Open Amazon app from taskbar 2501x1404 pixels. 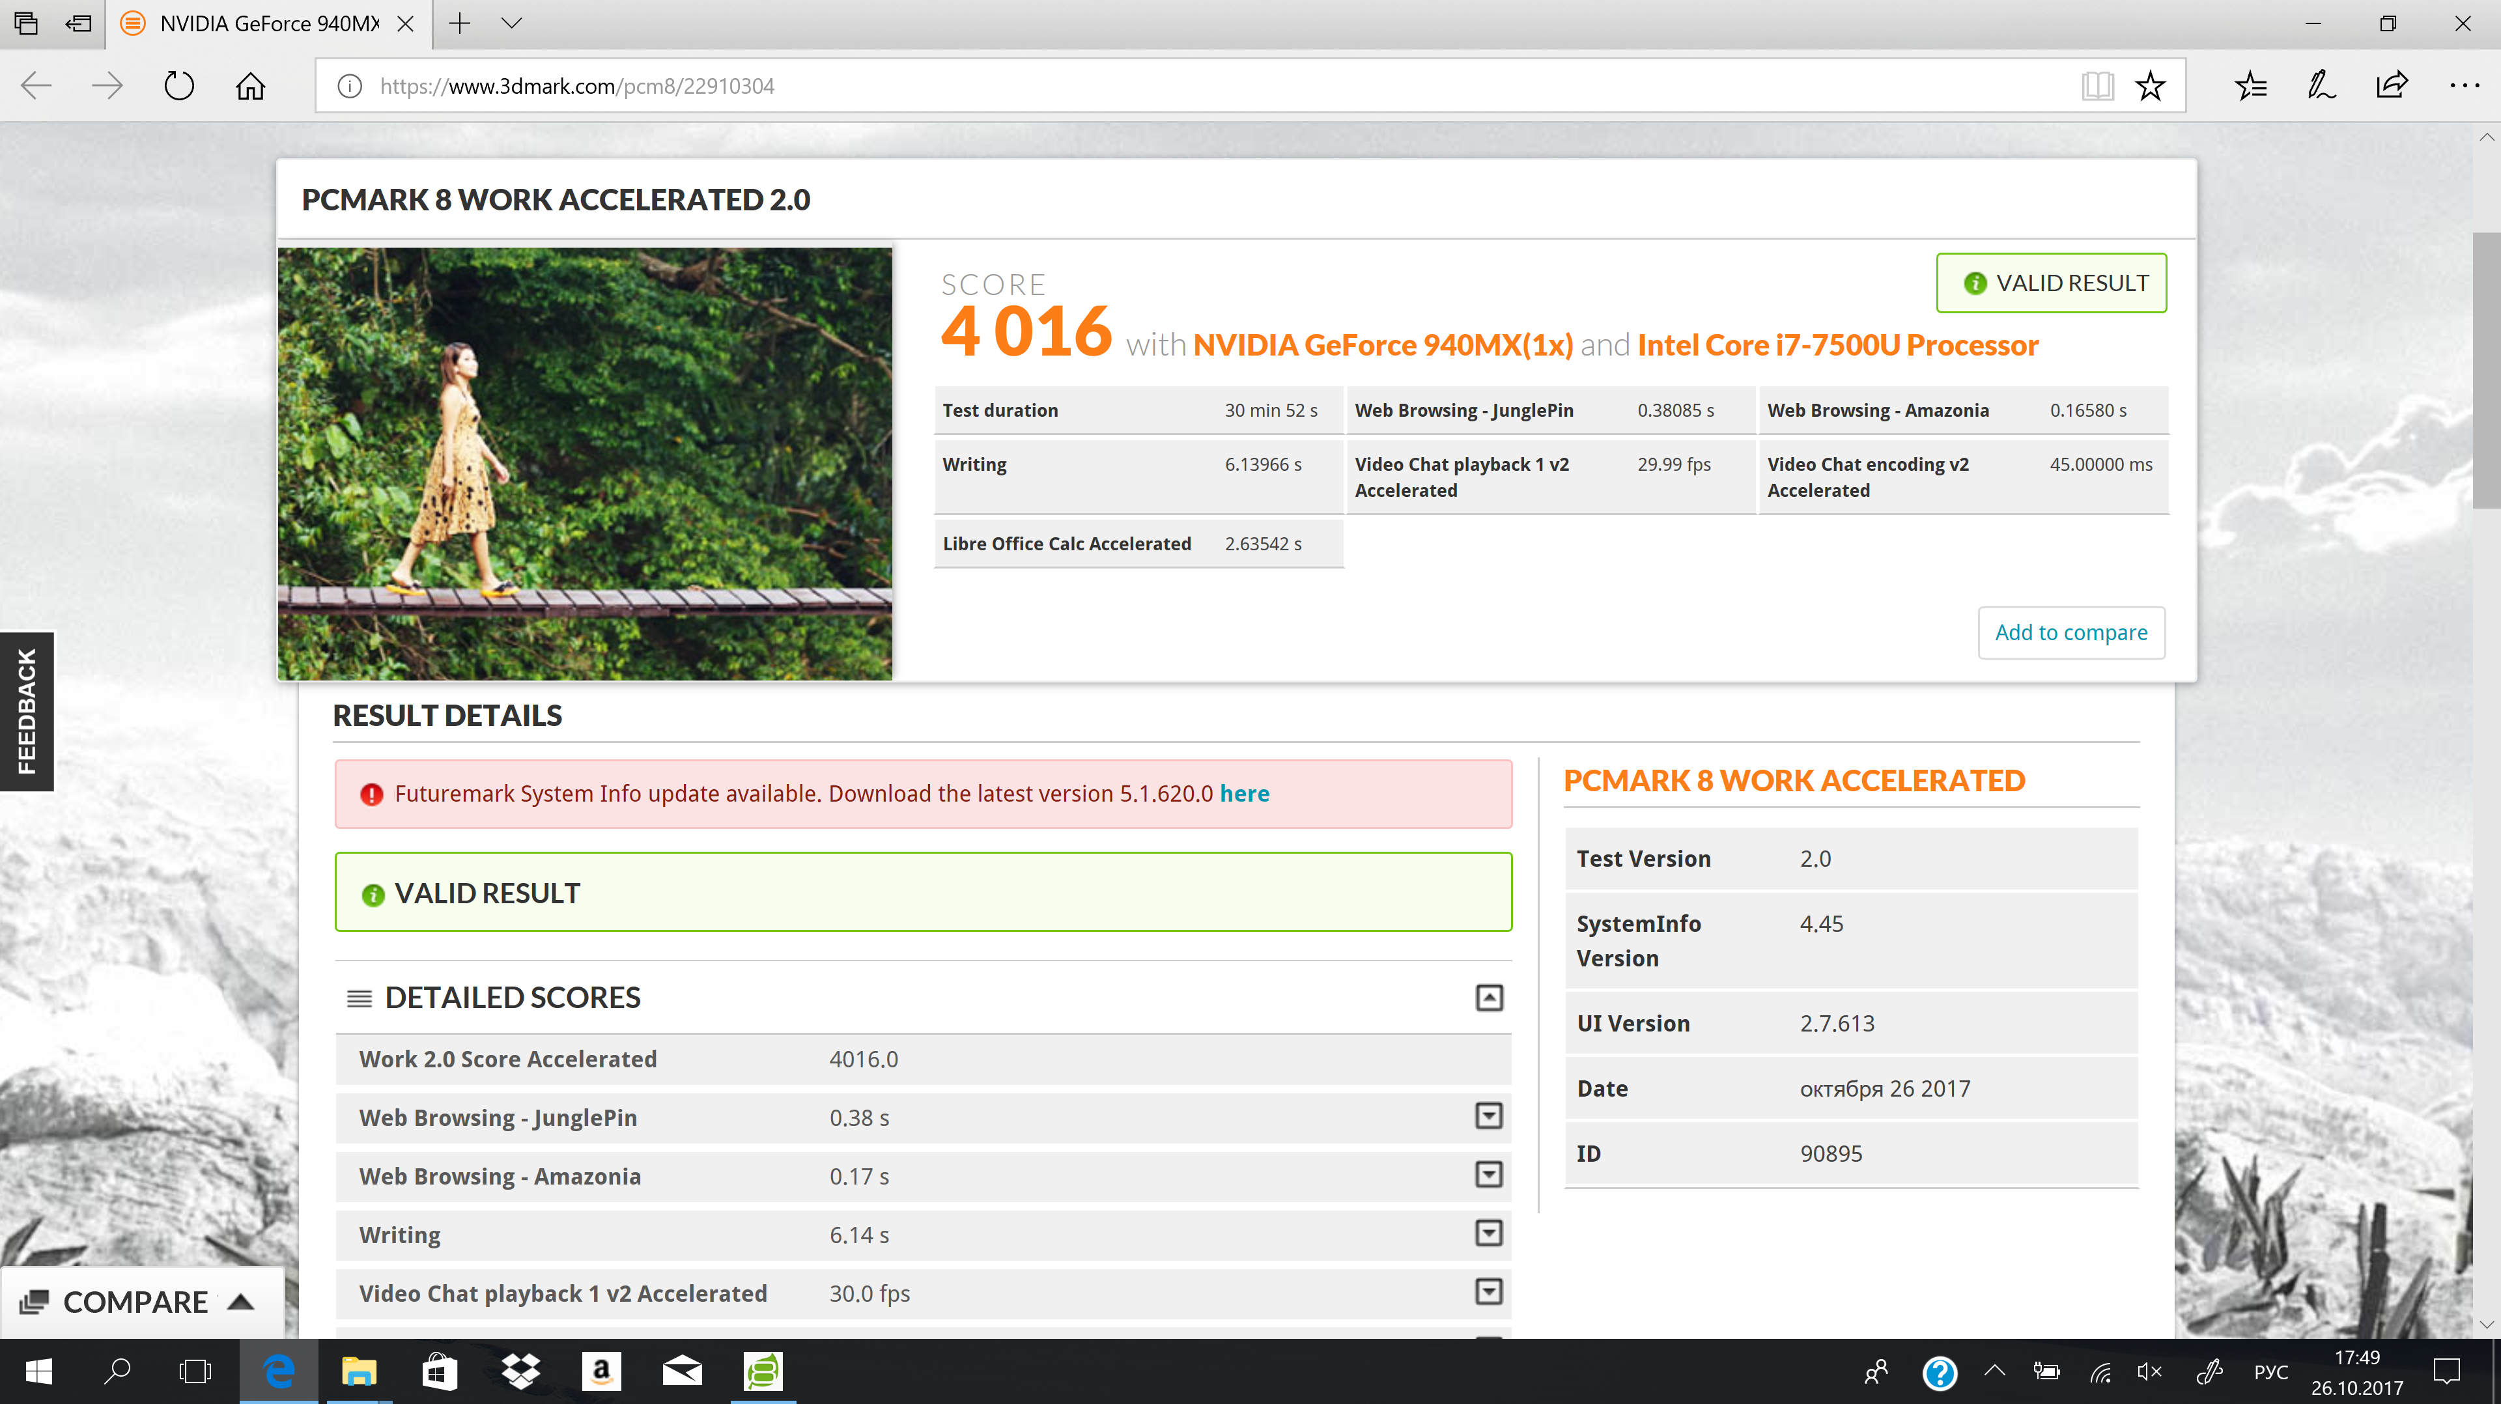click(x=601, y=1371)
